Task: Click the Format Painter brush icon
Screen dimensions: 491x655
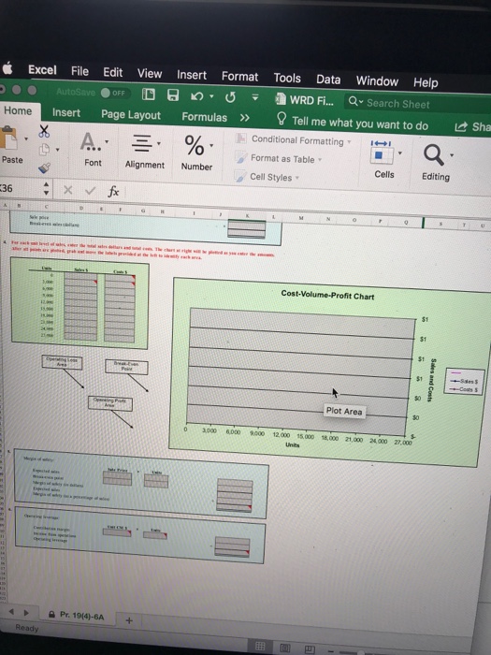Action: click(44, 167)
